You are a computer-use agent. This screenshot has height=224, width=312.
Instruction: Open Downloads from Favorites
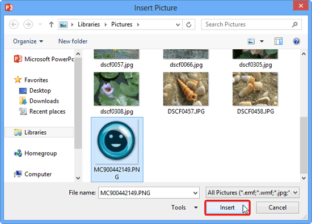click(x=39, y=101)
